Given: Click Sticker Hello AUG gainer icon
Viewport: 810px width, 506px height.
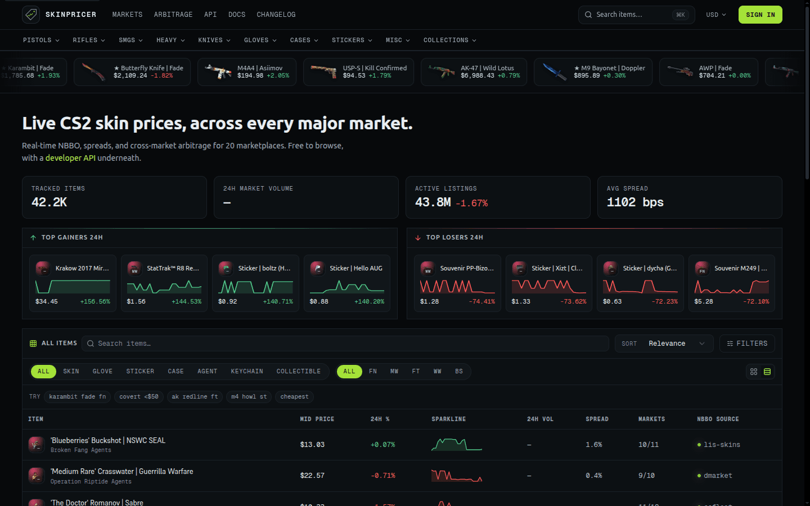Looking at the screenshot, I should coord(317,268).
